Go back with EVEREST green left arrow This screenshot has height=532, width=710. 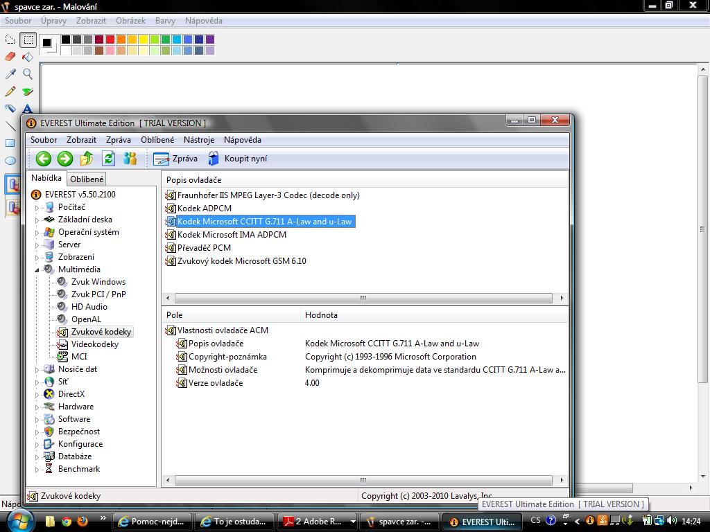click(x=44, y=159)
